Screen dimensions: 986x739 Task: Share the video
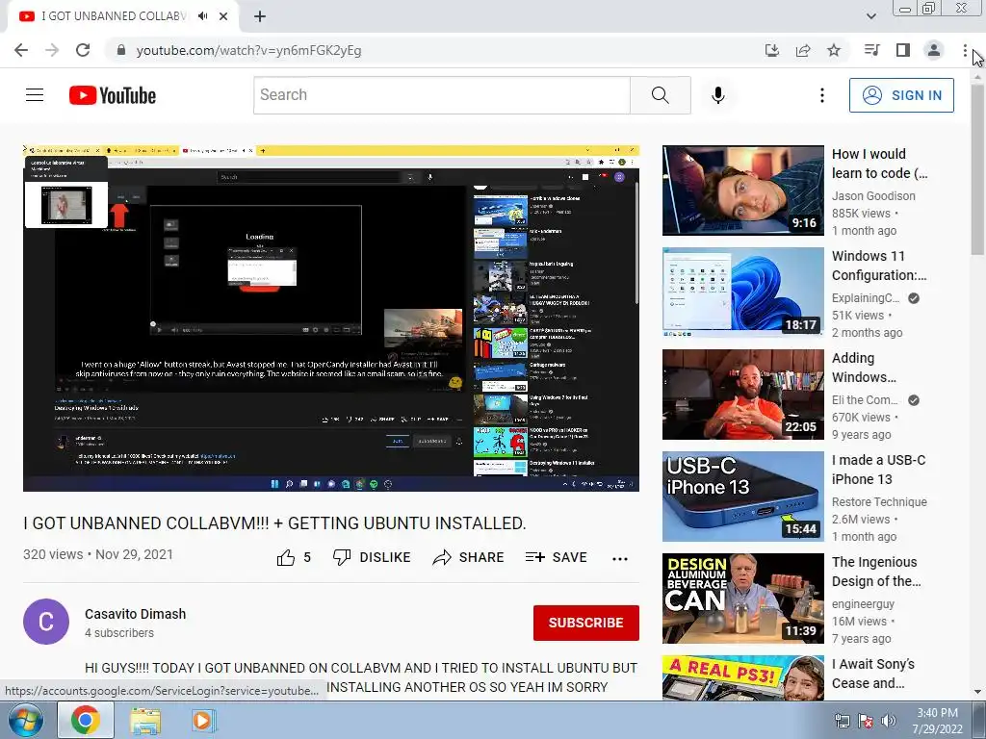coord(469,557)
